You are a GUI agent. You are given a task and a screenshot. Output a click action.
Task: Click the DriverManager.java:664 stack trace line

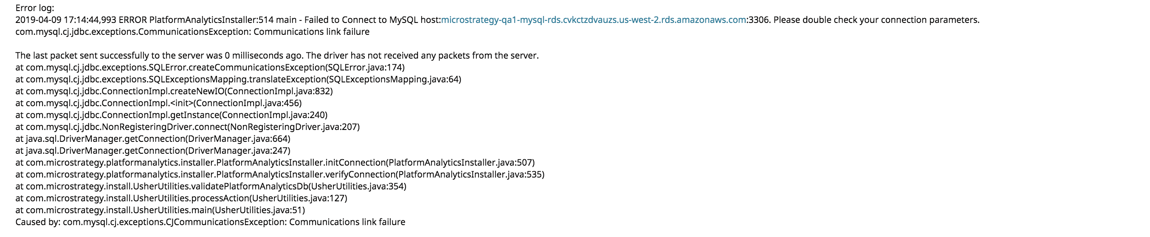(153, 139)
